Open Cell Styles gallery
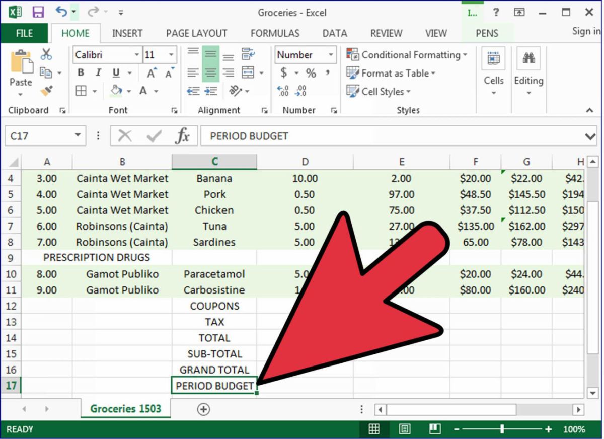 click(x=379, y=92)
